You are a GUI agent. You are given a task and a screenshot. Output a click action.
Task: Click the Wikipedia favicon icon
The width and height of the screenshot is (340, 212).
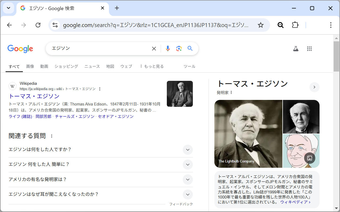[x=12, y=86]
